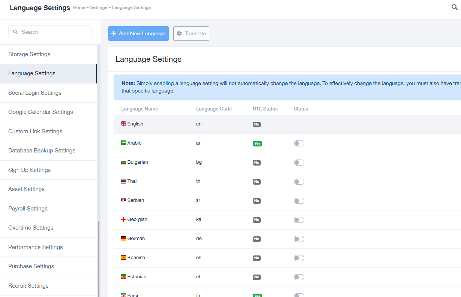Open Social Login Settings in sidebar
The width and height of the screenshot is (461, 297).
pos(35,93)
